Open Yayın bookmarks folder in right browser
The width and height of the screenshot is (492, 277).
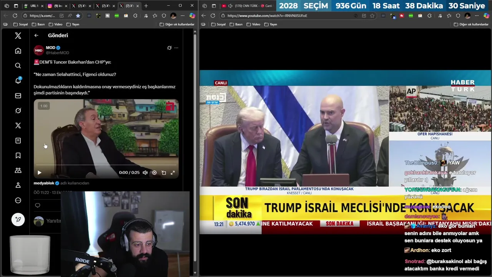[270, 24]
